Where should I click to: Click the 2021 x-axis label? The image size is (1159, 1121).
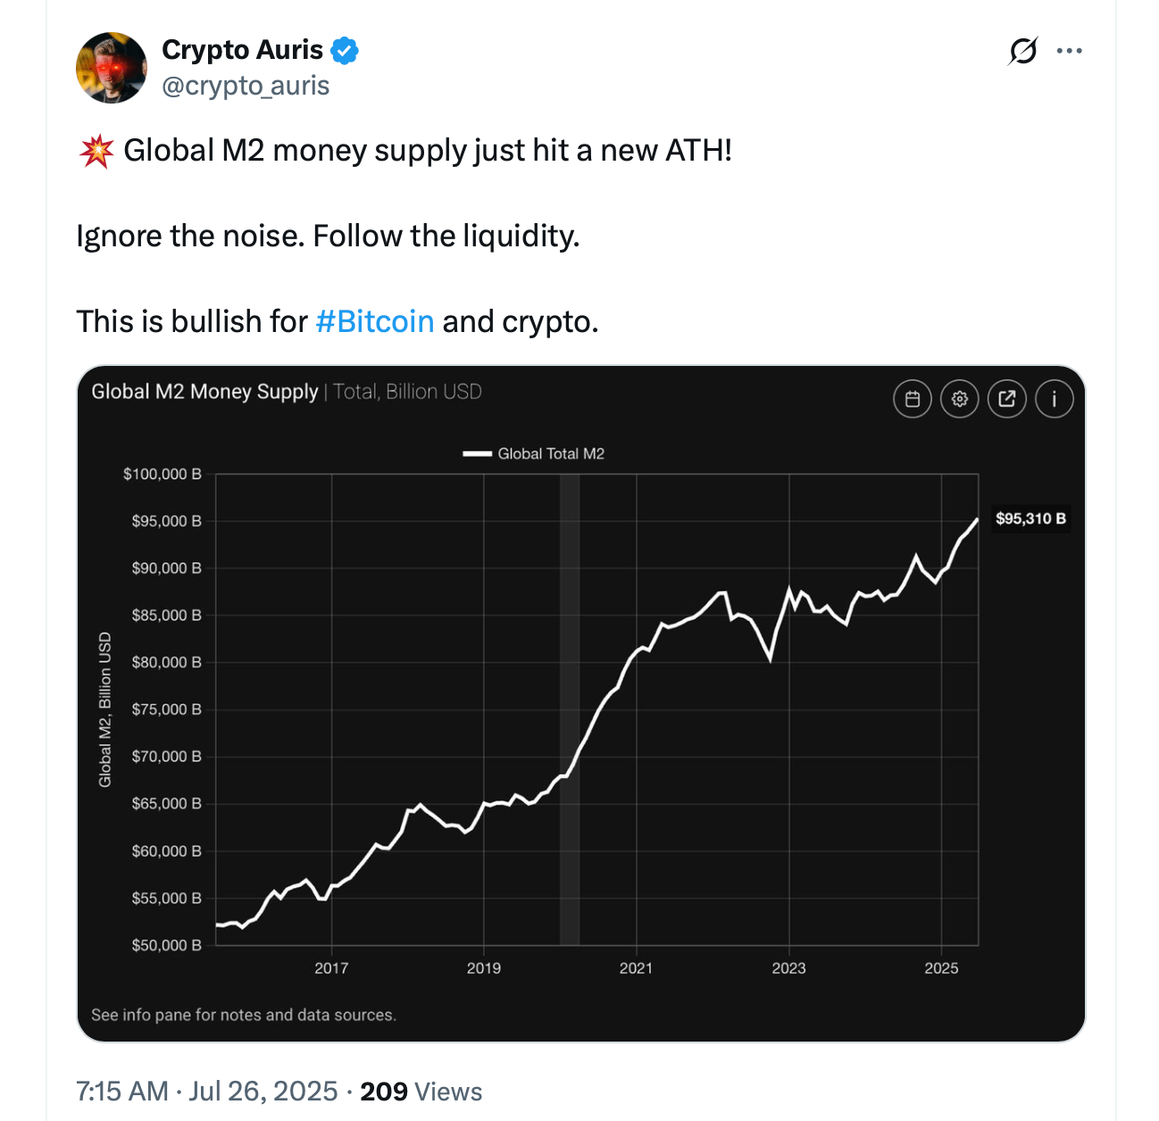636,967
